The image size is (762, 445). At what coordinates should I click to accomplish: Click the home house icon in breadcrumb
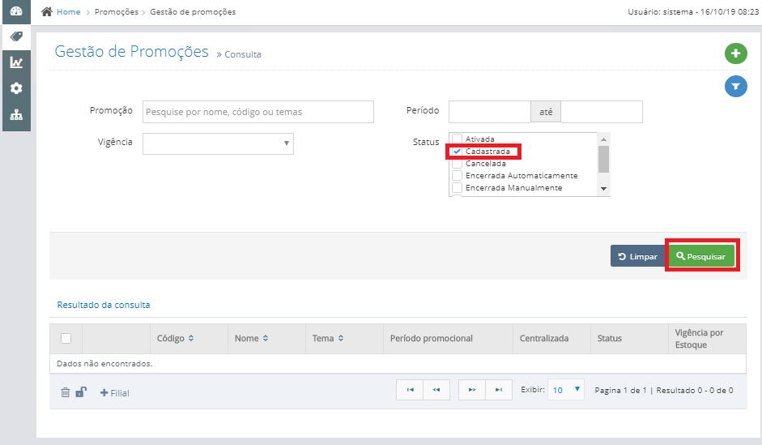(47, 11)
